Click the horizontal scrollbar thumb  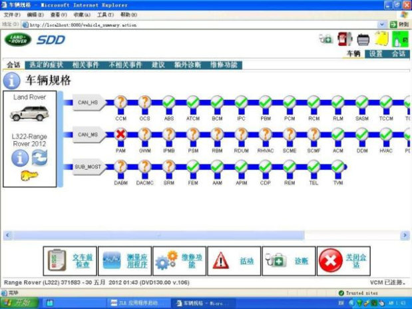(x=159, y=235)
